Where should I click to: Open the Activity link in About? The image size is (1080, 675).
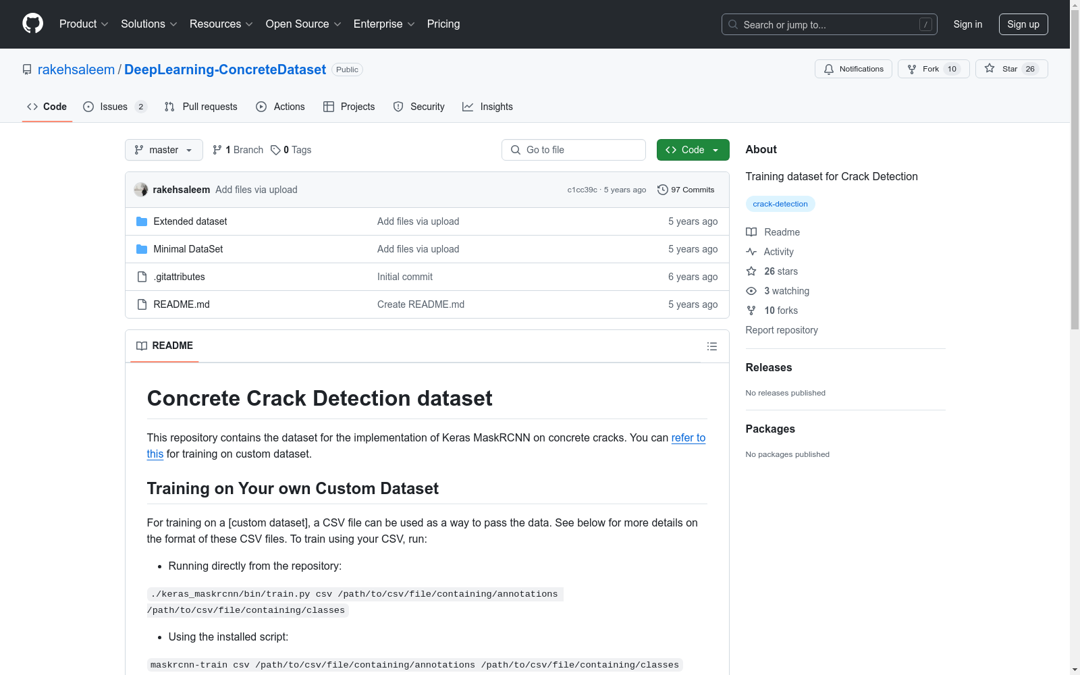tap(770, 252)
